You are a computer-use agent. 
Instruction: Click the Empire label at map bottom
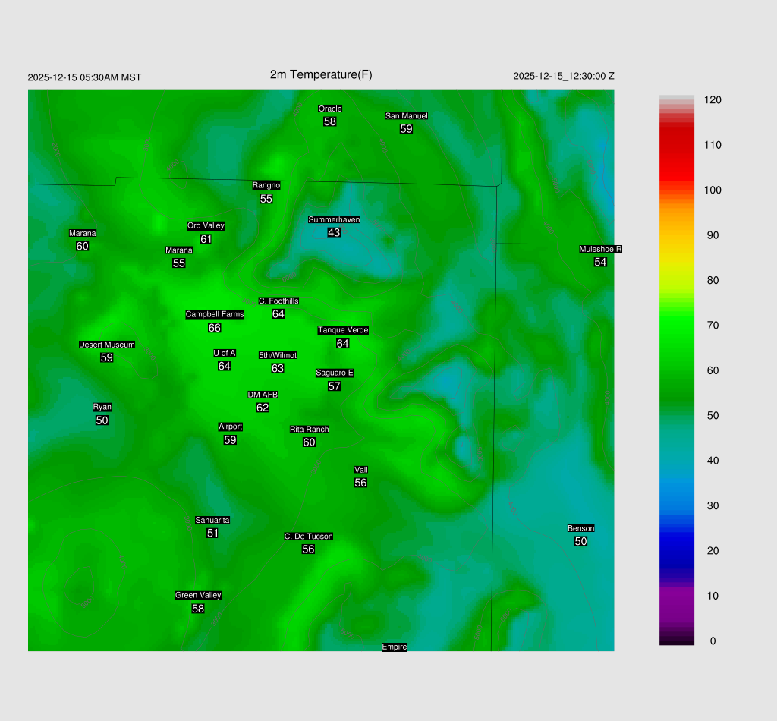click(395, 647)
